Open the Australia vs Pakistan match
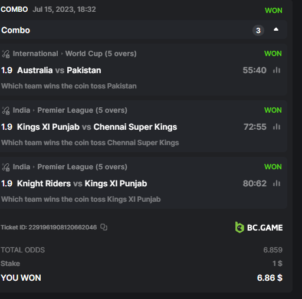The height and width of the screenshot is (299, 302). coord(59,70)
